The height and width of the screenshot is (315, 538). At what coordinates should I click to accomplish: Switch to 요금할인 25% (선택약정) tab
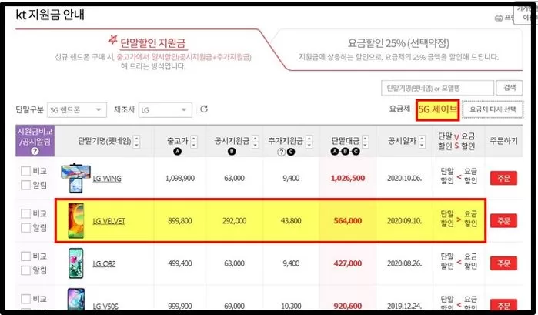tap(399, 43)
